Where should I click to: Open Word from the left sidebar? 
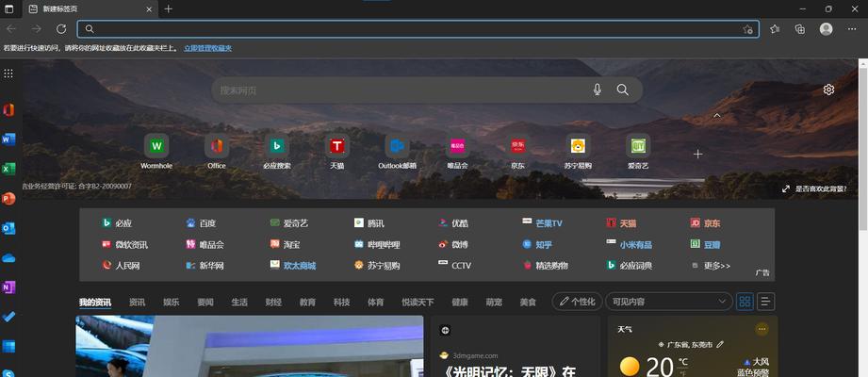(x=8, y=139)
